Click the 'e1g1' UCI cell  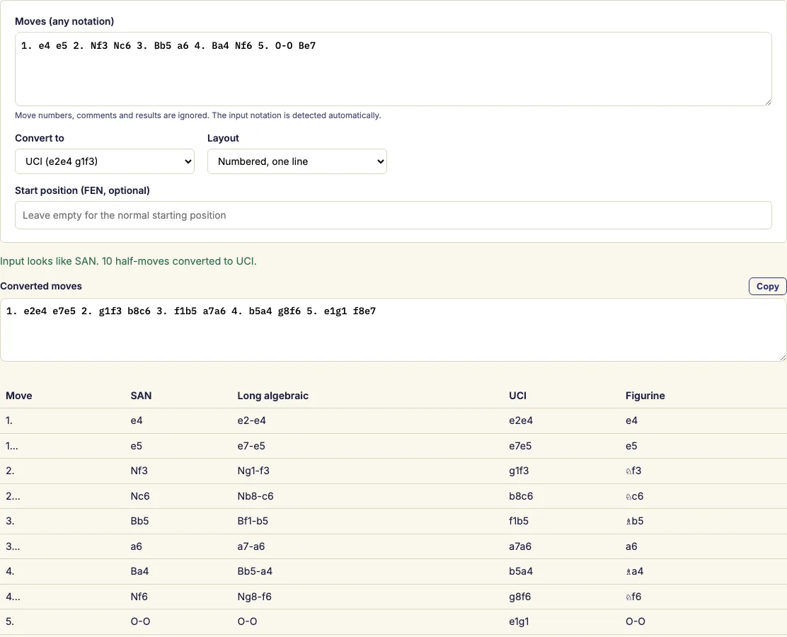pyautogui.click(x=519, y=621)
